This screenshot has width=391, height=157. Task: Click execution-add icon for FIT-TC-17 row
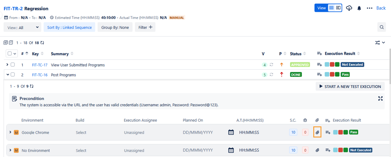click(x=320, y=65)
